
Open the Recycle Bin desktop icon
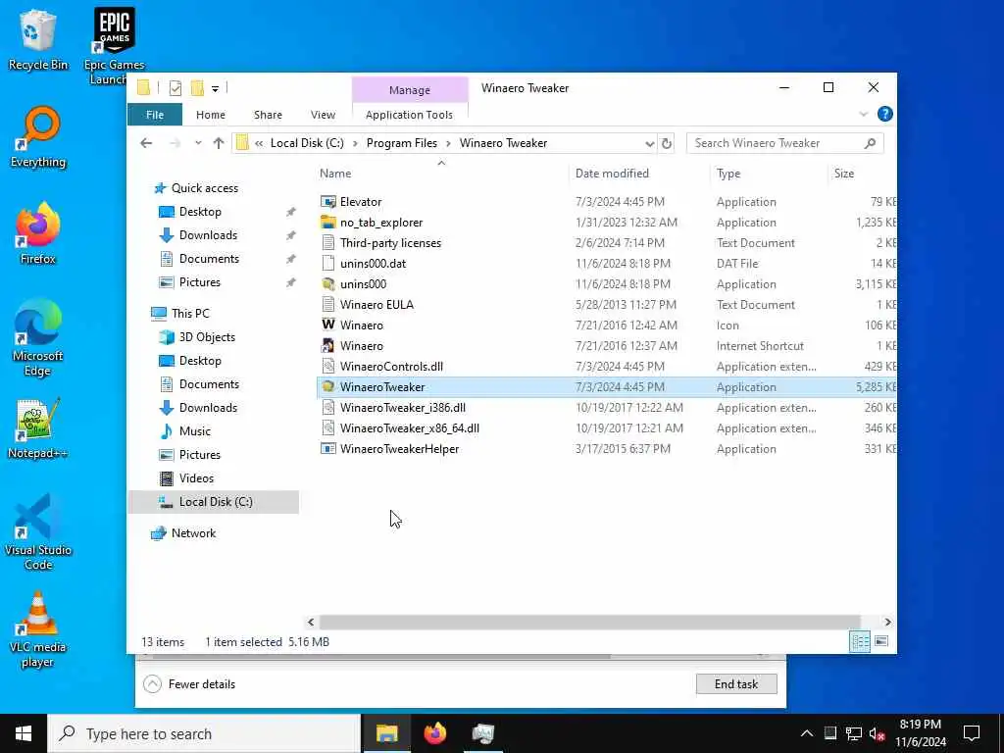pyautogui.click(x=37, y=39)
